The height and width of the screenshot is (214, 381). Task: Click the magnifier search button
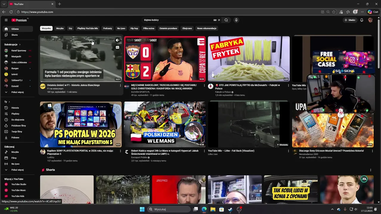click(x=226, y=20)
